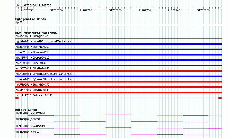This screenshot has height=138, width=229.
Task: Click the esv3578009 (Uddin2014) label
Action: tap(32, 68)
